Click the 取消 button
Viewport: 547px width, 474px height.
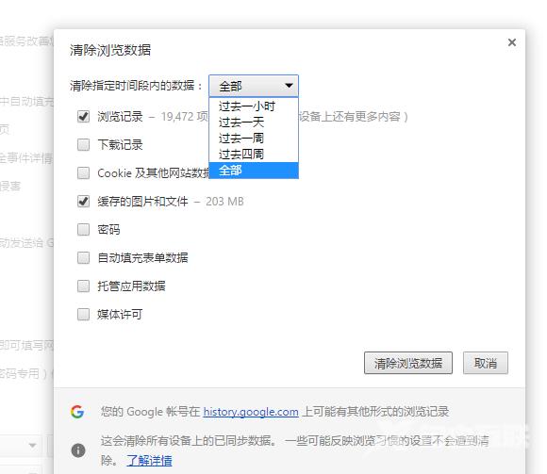486,363
